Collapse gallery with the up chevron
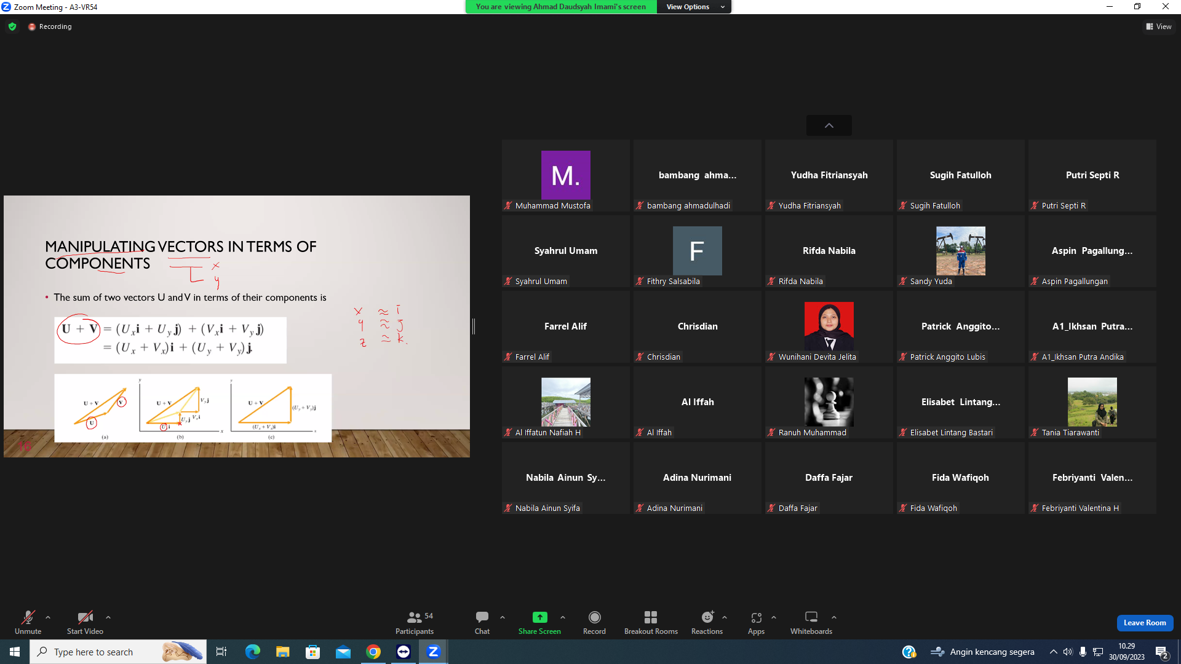The image size is (1181, 664). point(829,125)
